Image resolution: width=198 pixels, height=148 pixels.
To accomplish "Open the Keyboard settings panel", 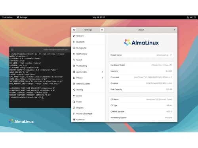I will (88, 120).
